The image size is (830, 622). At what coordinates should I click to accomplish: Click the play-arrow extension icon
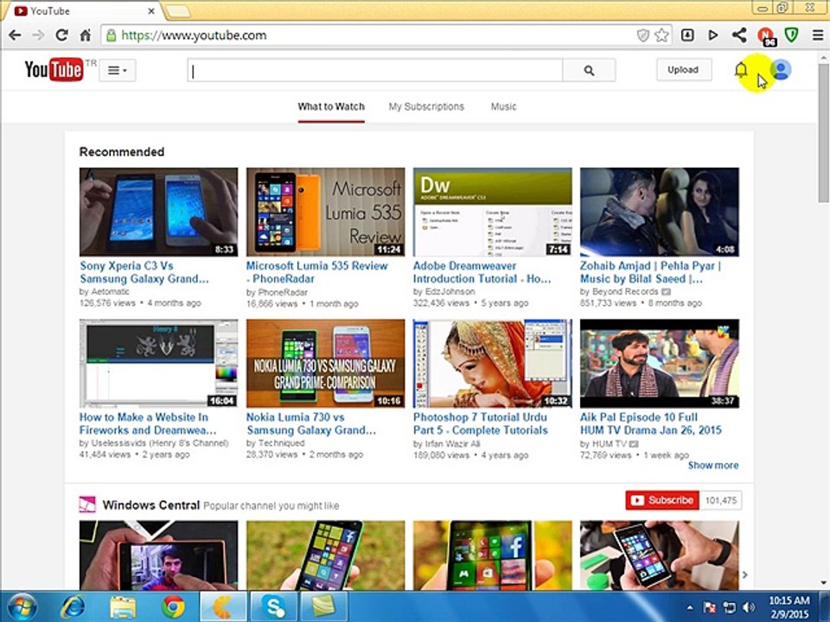tap(713, 35)
